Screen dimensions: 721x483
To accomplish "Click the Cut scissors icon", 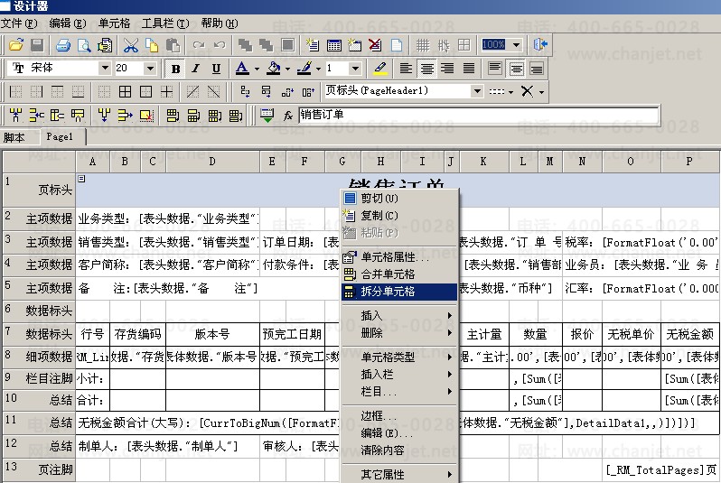I will 131,44.
